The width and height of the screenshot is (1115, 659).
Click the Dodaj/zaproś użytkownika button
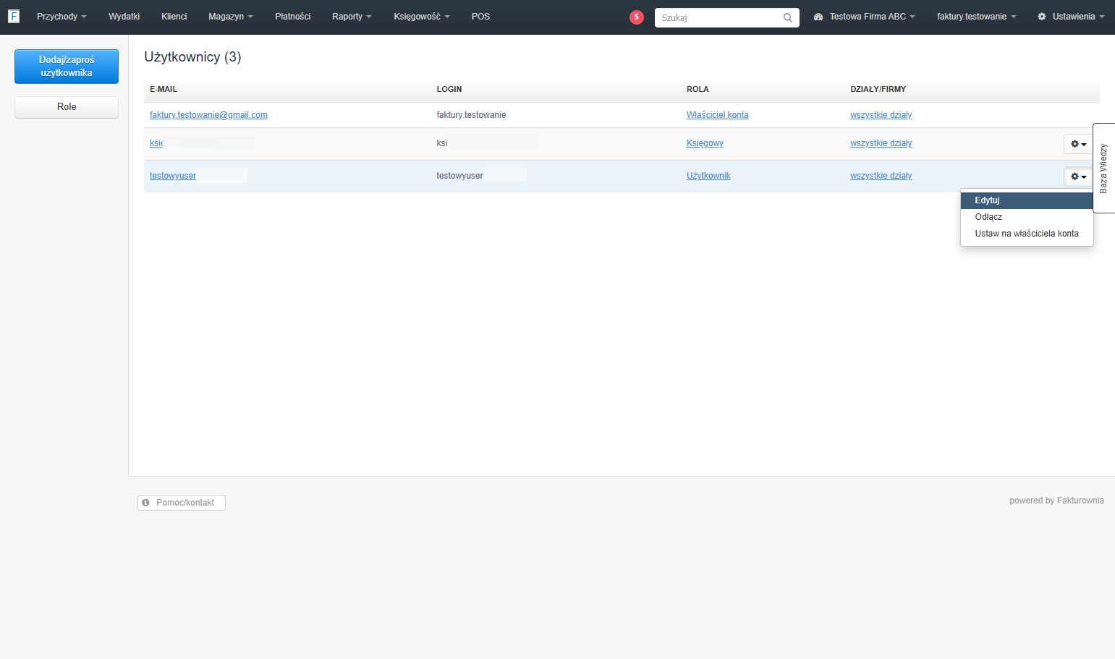tap(67, 67)
